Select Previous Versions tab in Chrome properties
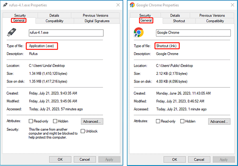Screen dimensions: 238x166 [212, 15]
